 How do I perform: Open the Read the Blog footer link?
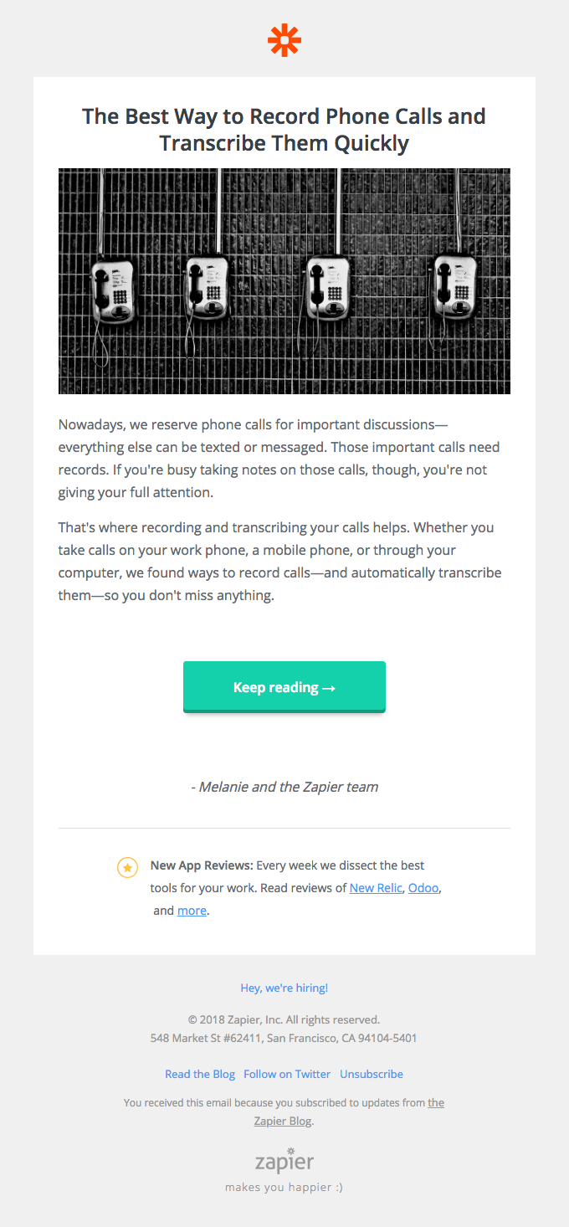click(x=200, y=1074)
